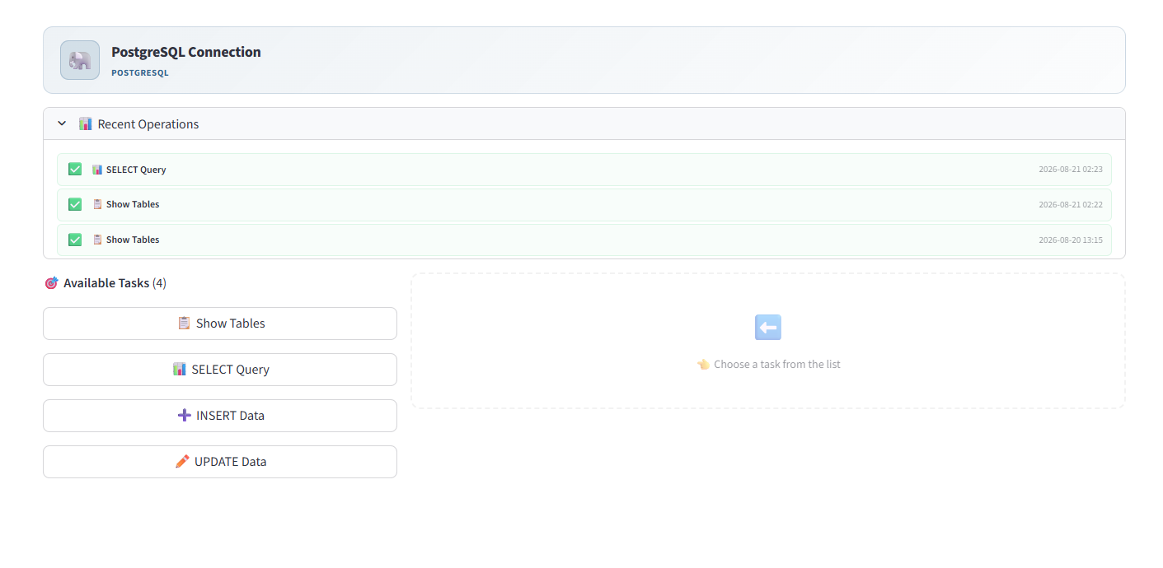
Task: Click the 'Choose a task from the list' text
Action: coord(777,364)
